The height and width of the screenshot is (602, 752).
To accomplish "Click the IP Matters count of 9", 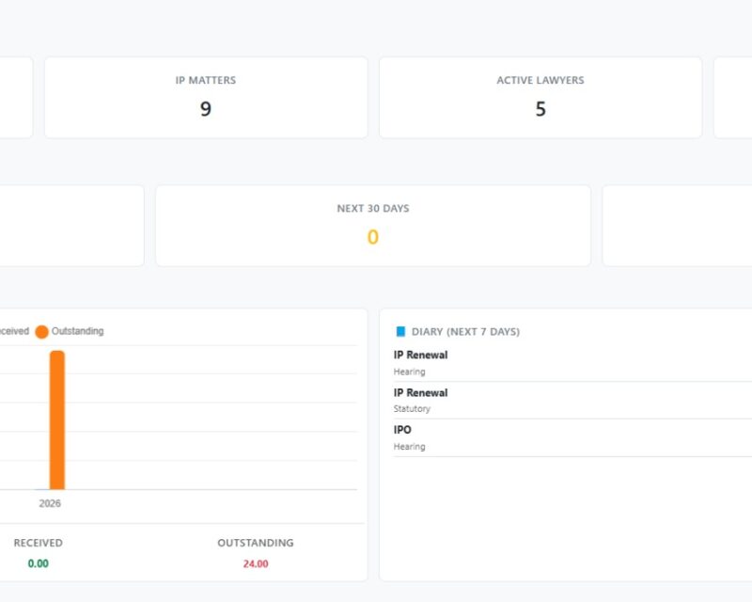I will (206, 109).
